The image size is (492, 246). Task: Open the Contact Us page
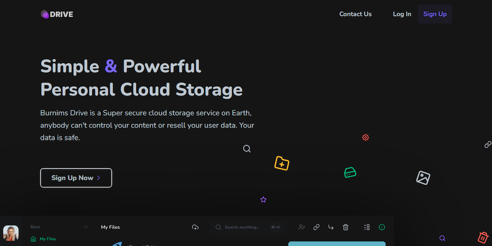(355, 14)
